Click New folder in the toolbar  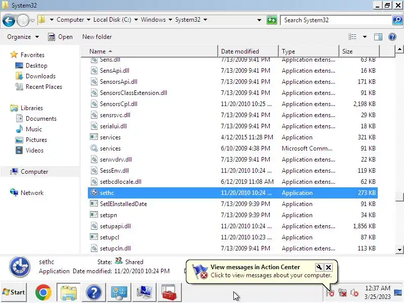97,37
